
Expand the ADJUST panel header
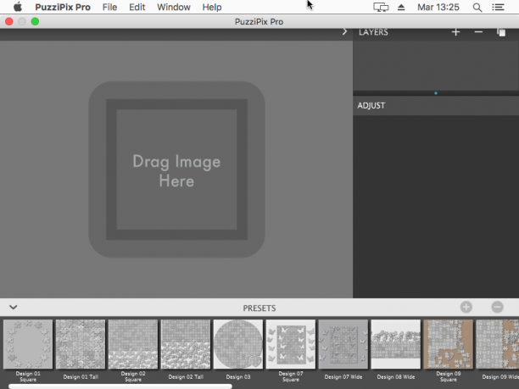pyautogui.click(x=436, y=106)
